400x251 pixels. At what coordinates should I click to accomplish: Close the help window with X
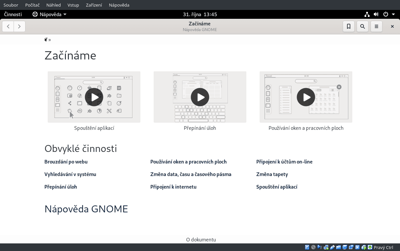392,26
